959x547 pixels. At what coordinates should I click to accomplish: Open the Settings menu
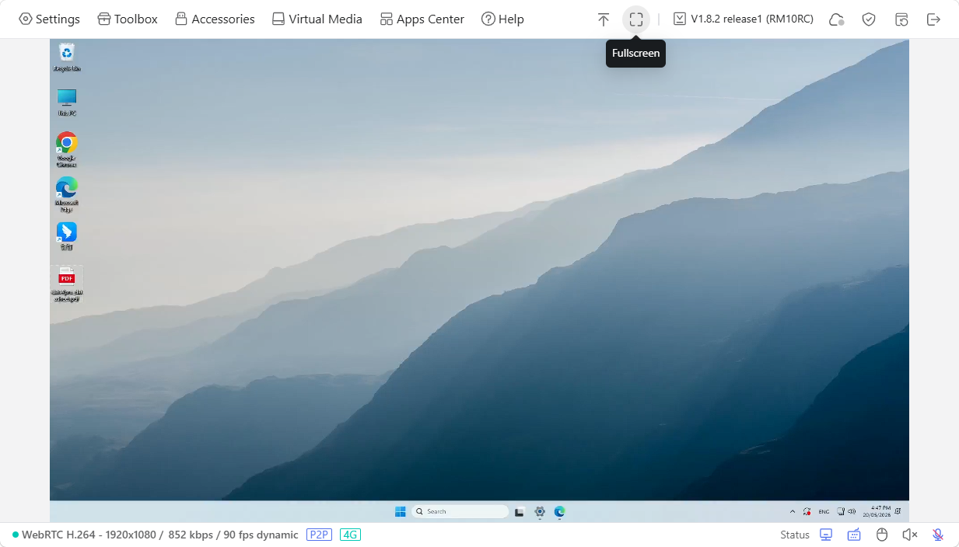[x=49, y=19]
